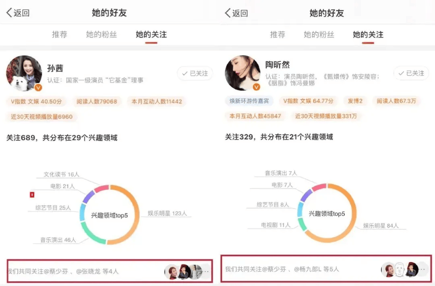
Task: Open 孙茜's profile avatar
Action: click(24, 73)
